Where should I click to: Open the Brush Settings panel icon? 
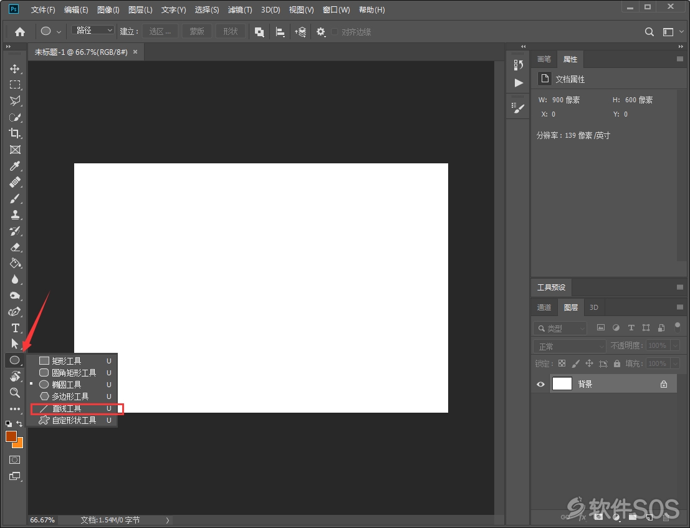[519, 108]
